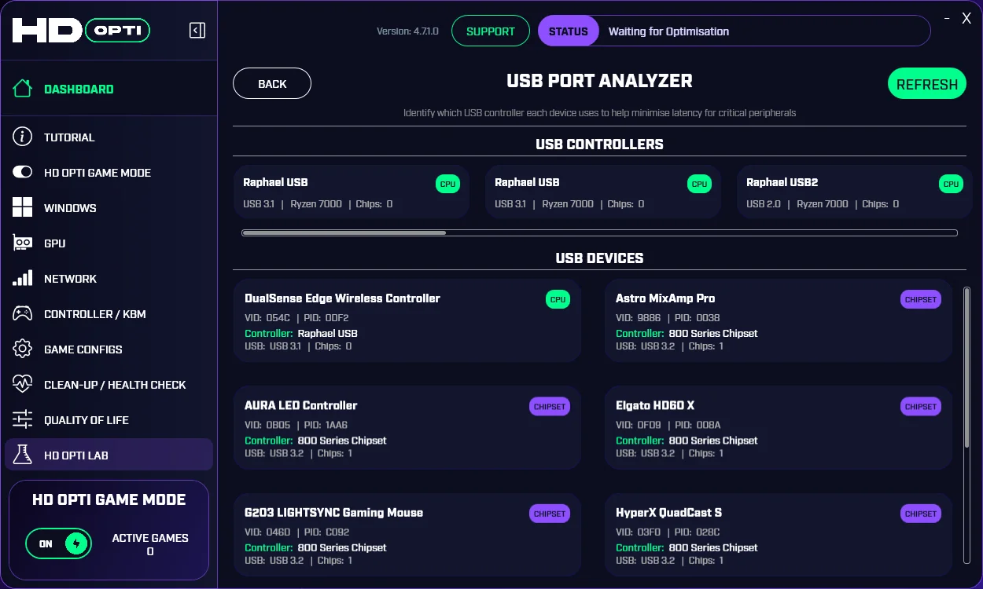
Task: Click the HD Opti Lab flask icon
Action: (23, 455)
